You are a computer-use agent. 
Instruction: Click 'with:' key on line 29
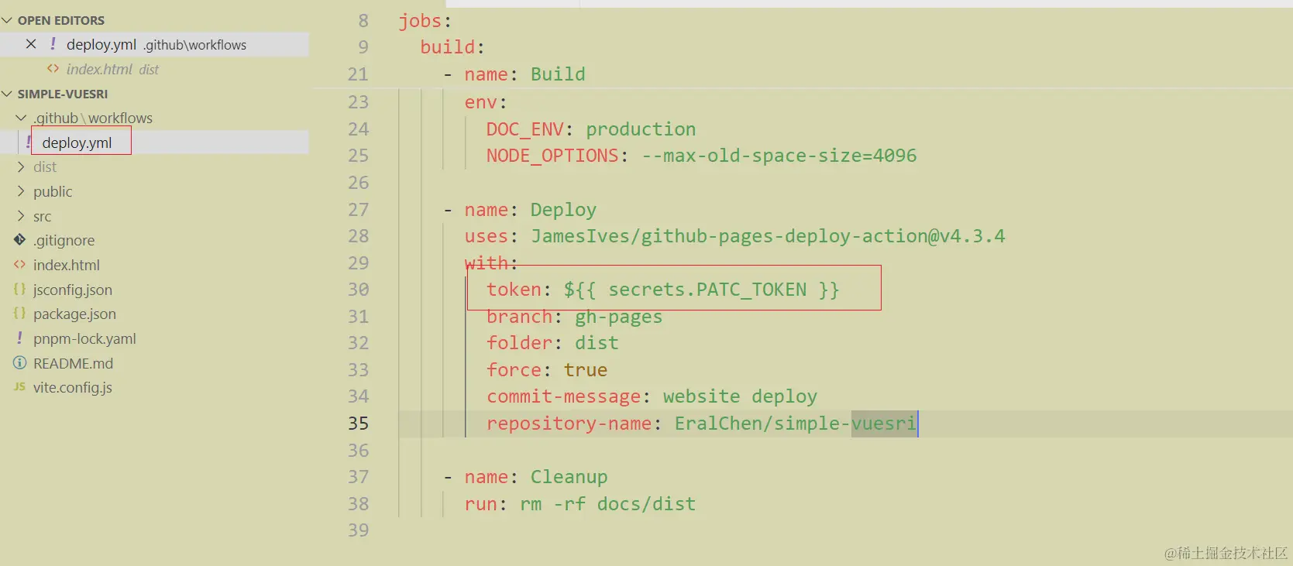pyautogui.click(x=491, y=263)
